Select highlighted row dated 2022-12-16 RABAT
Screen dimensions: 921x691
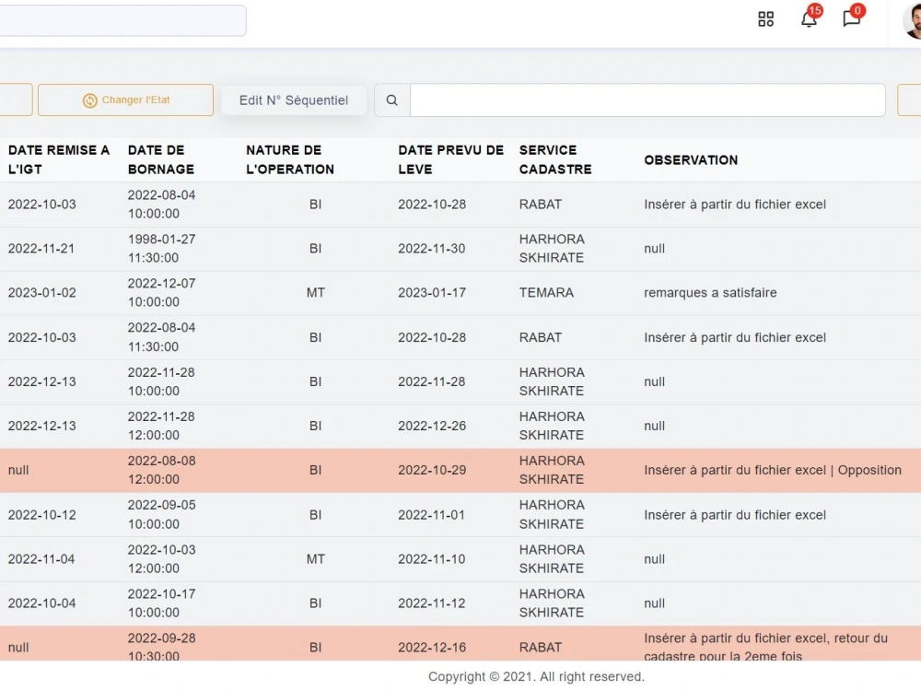[460, 644]
